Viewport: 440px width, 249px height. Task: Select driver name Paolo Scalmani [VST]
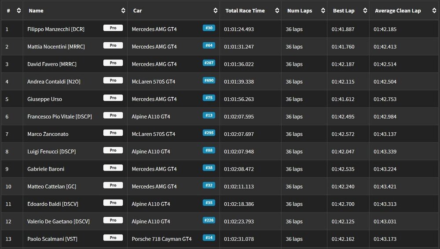52,239
